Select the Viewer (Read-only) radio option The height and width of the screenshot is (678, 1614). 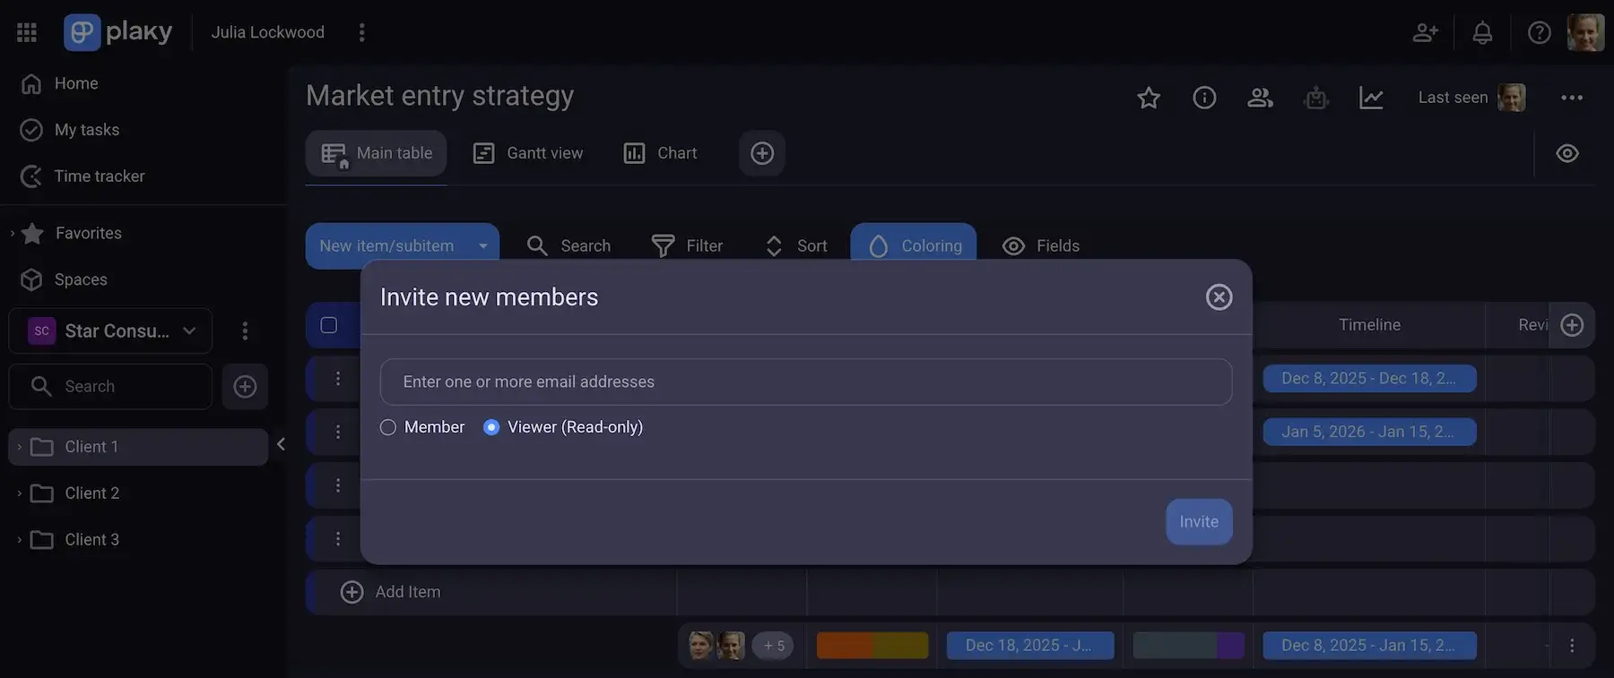[x=491, y=427]
